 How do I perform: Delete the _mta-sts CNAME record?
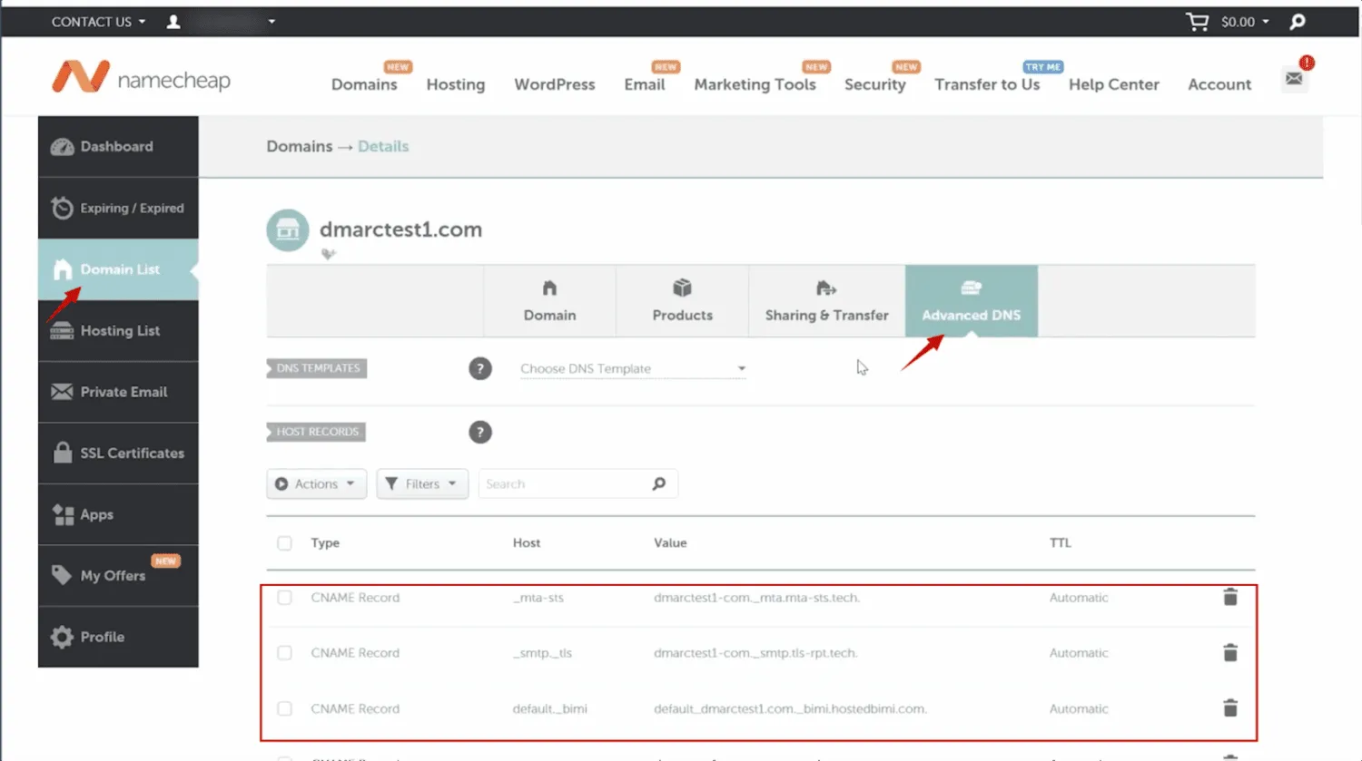click(x=1230, y=597)
